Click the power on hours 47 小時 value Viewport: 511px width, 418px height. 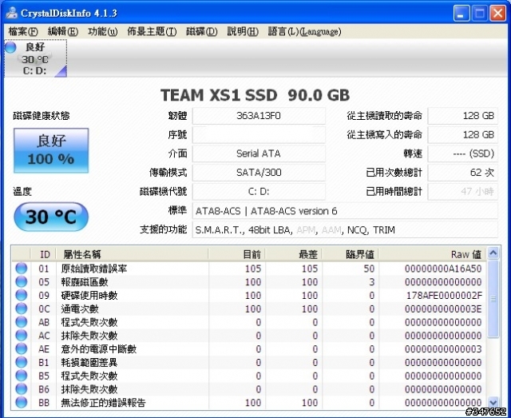(463, 192)
